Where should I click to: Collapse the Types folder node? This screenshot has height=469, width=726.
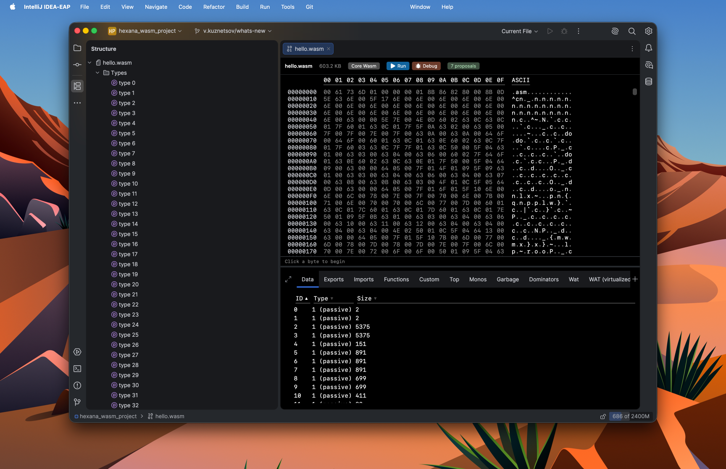[97, 73]
